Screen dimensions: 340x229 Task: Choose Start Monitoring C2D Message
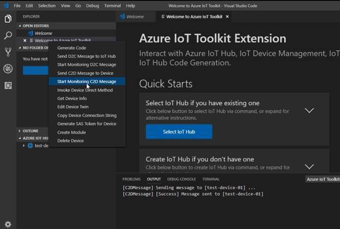point(87,82)
